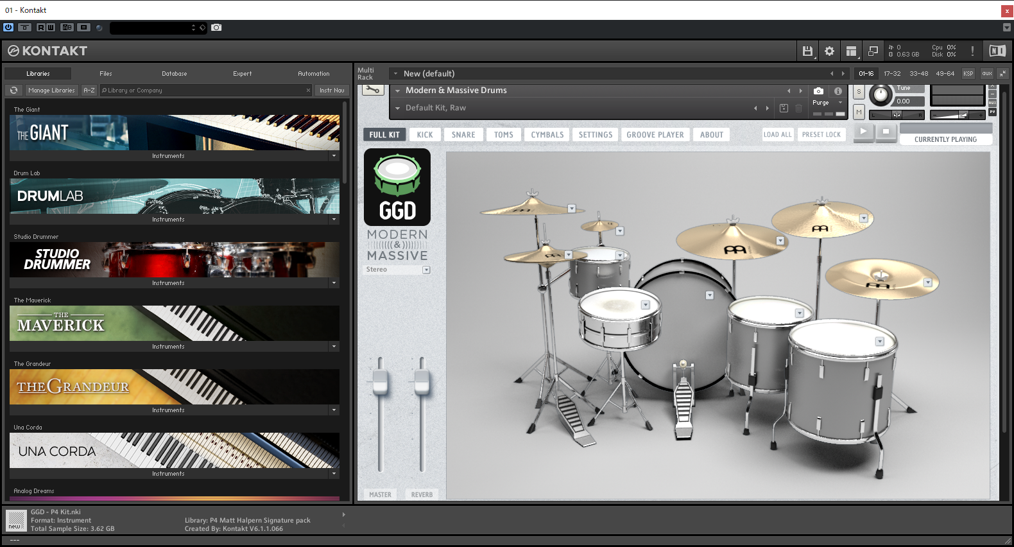This screenshot has width=1014, height=547.
Task: Click the instrument snapshot camera icon
Action: (818, 91)
